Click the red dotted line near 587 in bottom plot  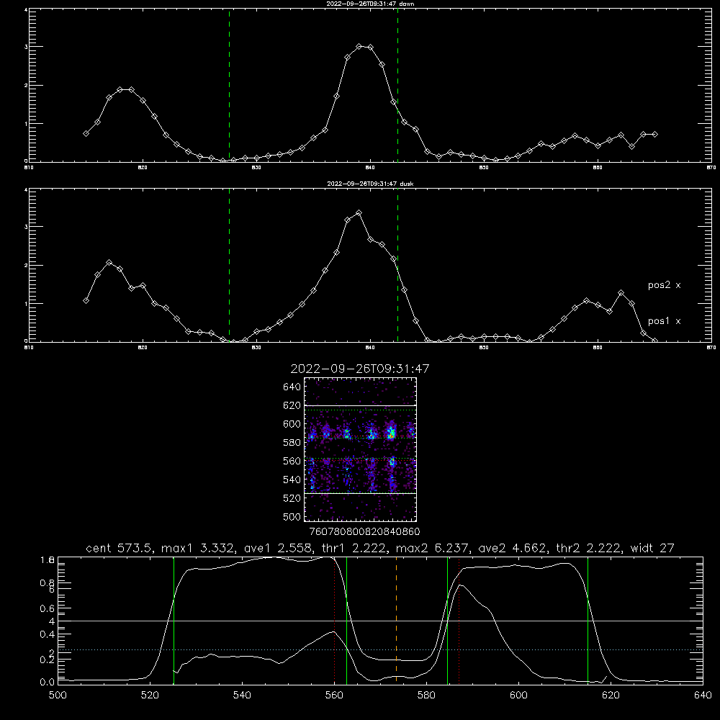coord(459,621)
